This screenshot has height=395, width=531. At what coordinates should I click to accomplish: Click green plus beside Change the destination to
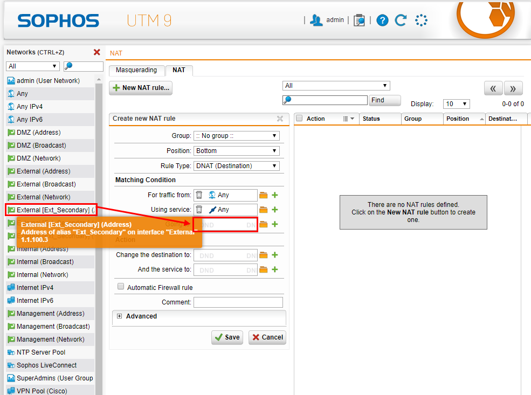(275, 255)
